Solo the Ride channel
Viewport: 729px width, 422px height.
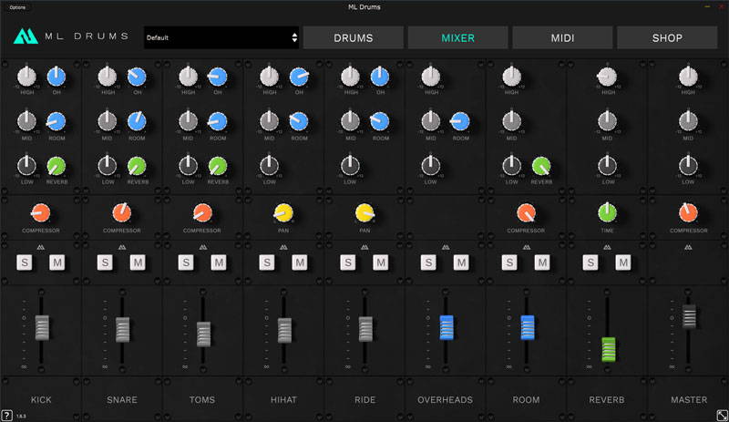click(x=348, y=262)
